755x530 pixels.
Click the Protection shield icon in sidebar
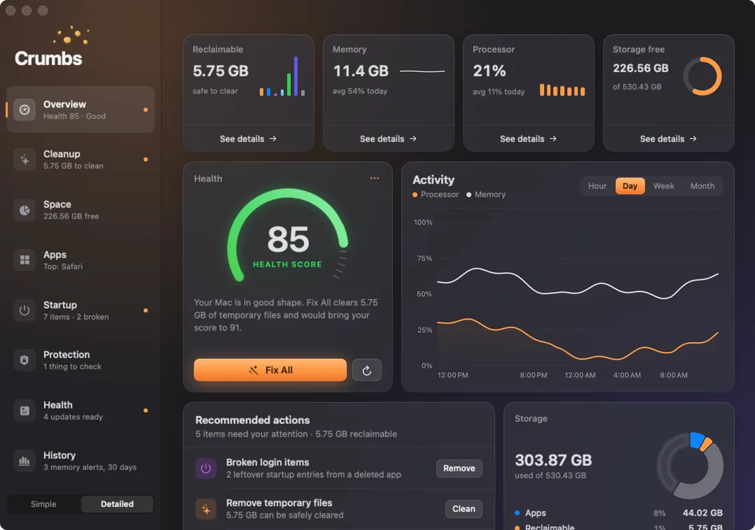pos(24,360)
